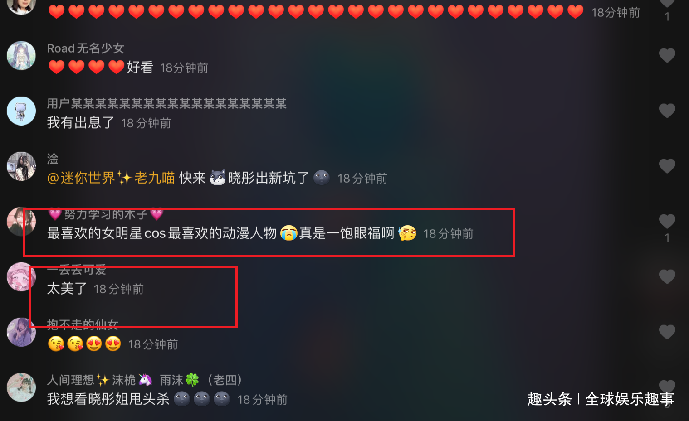Tap heart next to 晓彤出新坑了 comment
Screen dimensions: 689x421
pos(667,166)
